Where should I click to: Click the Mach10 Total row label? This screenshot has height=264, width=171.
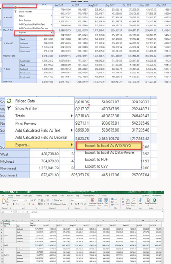9,56
